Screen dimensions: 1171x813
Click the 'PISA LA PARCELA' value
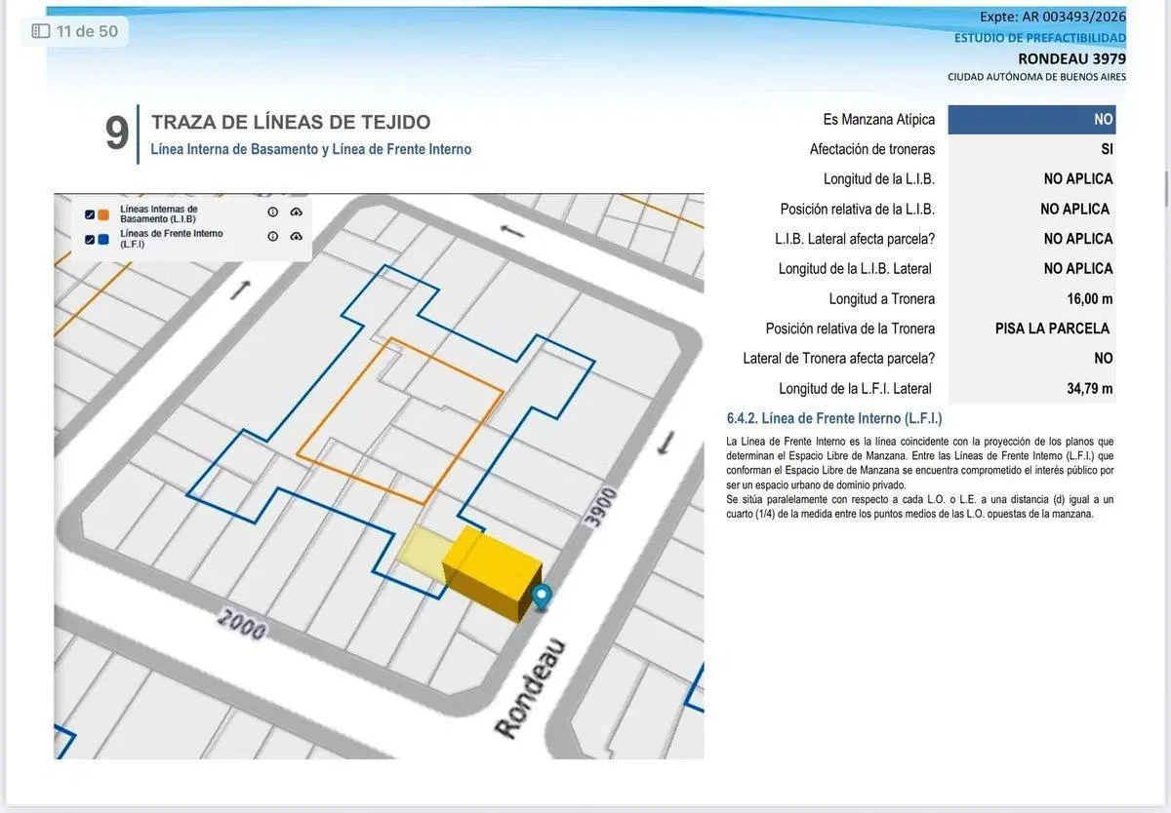tap(1052, 329)
